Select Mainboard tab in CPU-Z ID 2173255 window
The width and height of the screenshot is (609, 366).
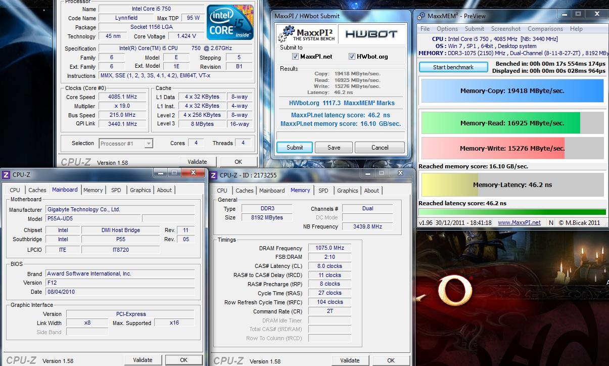272,191
